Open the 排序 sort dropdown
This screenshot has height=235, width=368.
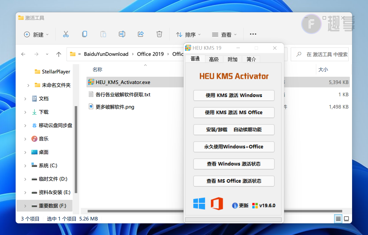pos(188,35)
